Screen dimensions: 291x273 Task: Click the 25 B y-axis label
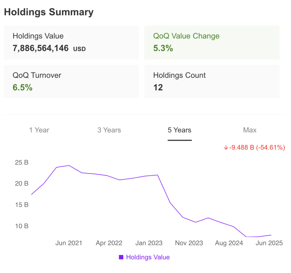(x=22, y=163)
